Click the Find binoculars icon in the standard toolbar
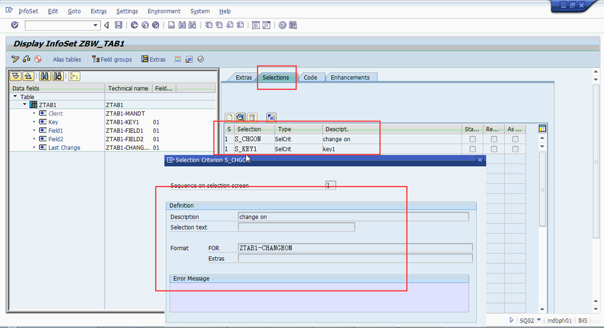604x328 pixels. click(x=182, y=25)
